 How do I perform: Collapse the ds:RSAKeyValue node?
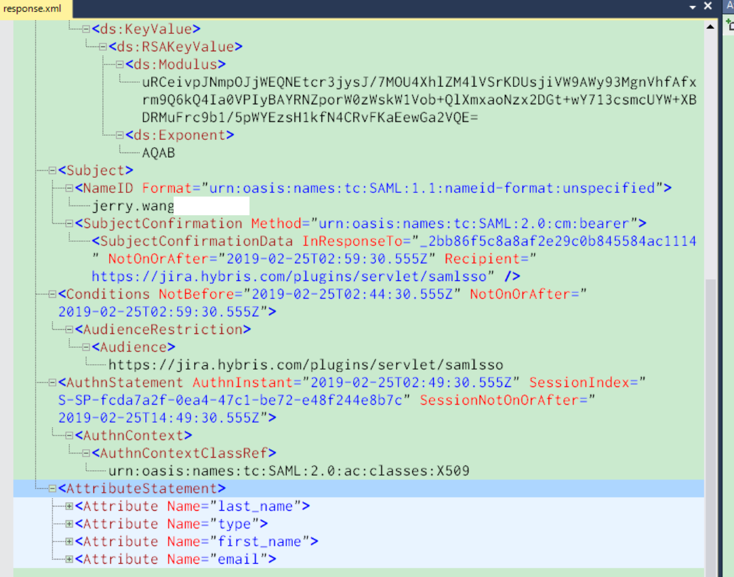pos(104,46)
